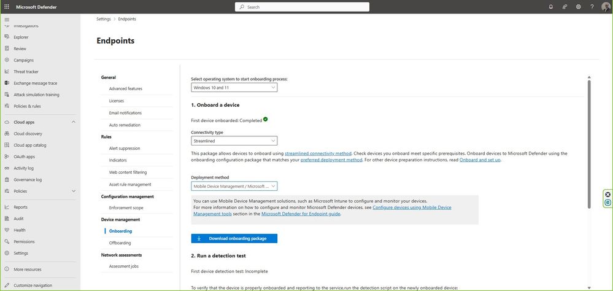This screenshot has width=613, height=291.
Task: Open the help question mark icon
Action: tap(592, 7)
